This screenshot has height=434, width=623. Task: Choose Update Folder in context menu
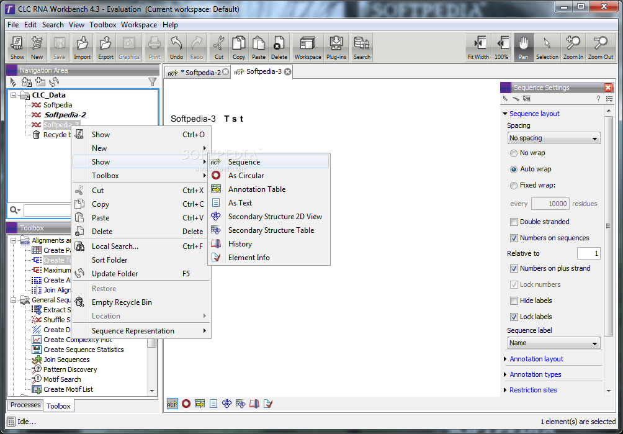141,274
